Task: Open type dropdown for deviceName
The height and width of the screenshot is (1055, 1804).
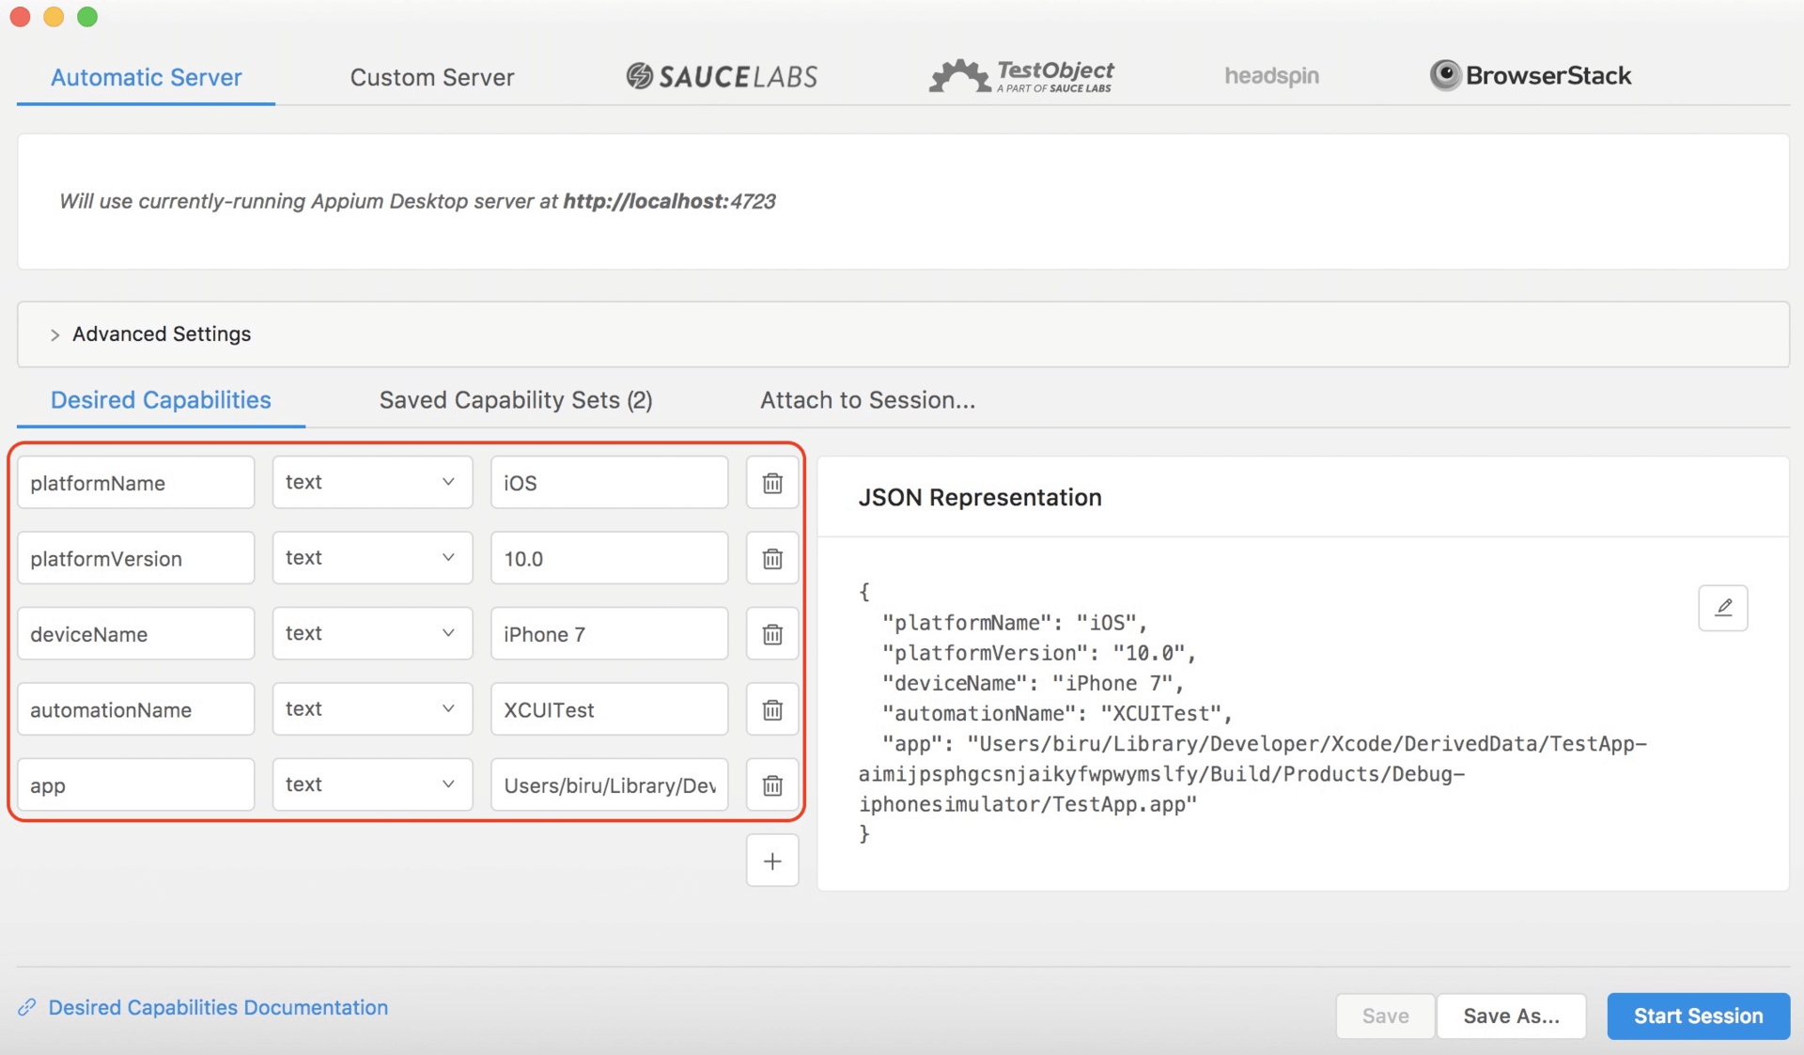Action: click(372, 633)
